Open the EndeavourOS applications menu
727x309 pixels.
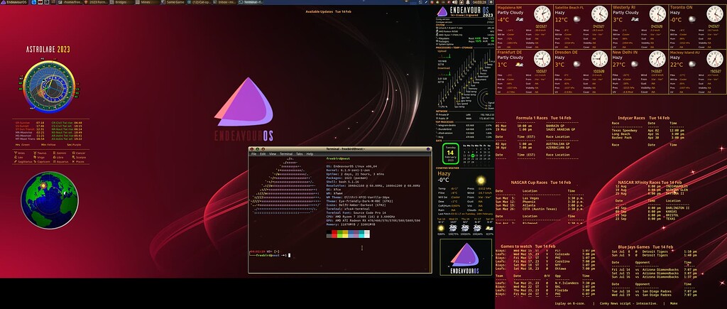tap(14, 2)
